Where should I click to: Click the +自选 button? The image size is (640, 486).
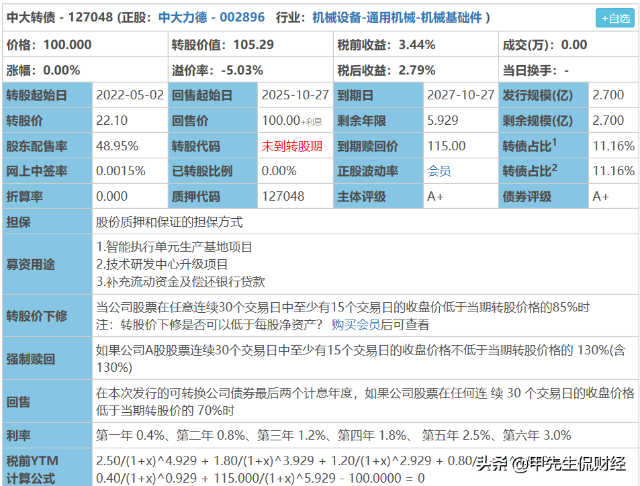coord(615,18)
